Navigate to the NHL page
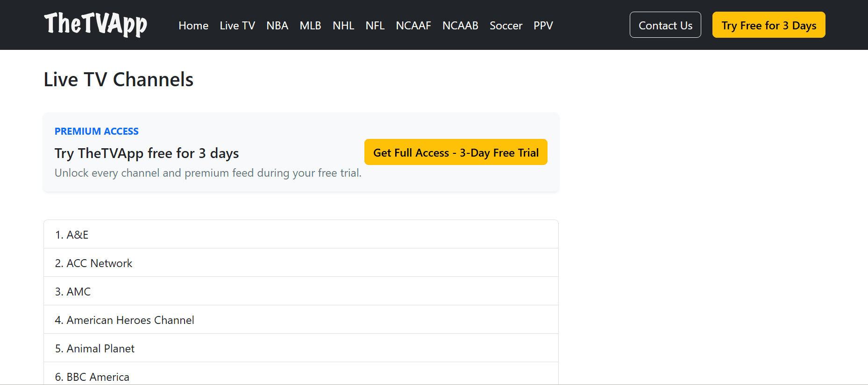The height and width of the screenshot is (385, 868). 343,26
